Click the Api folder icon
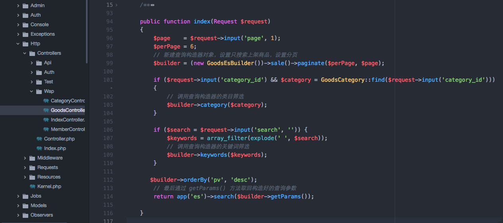The image size is (503, 223). click(39, 63)
